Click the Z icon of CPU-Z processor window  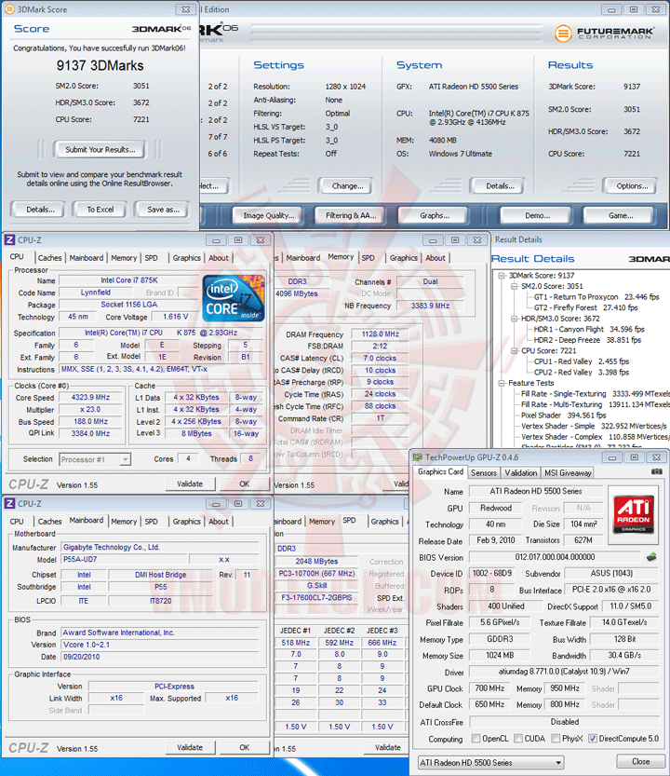point(9,240)
